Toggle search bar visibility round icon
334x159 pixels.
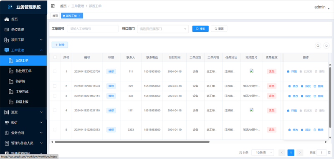click(318, 45)
